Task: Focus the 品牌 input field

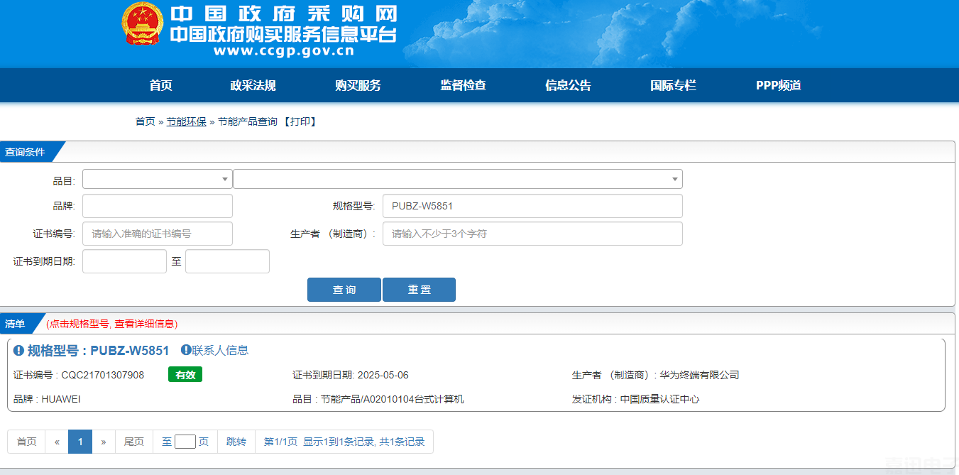Action: point(158,206)
